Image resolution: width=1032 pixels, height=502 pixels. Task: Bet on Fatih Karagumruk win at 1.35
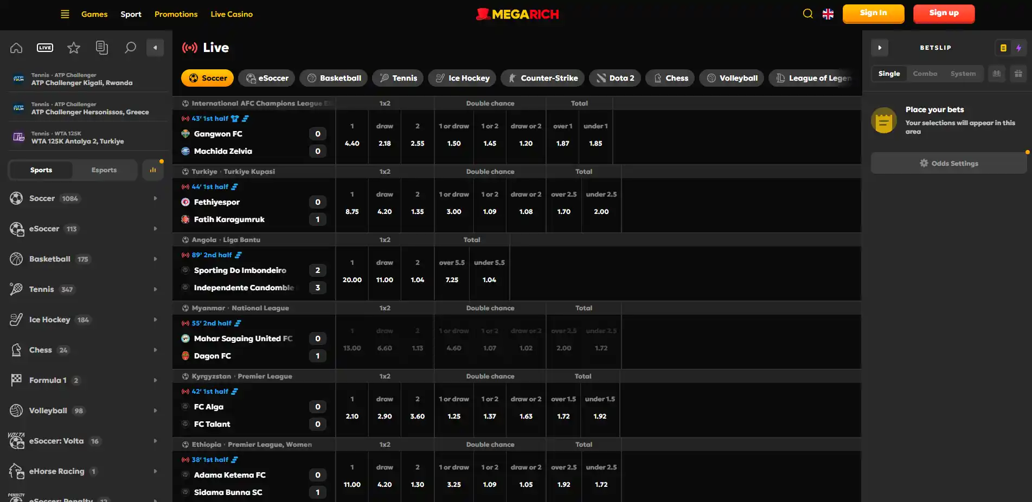coord(417,204)
